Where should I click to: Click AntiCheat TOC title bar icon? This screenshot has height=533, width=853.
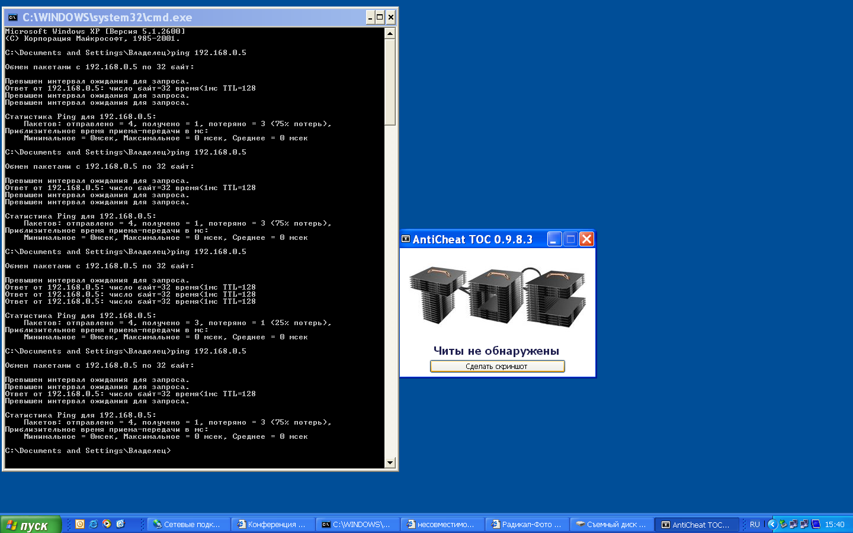(x=406, y=239)
